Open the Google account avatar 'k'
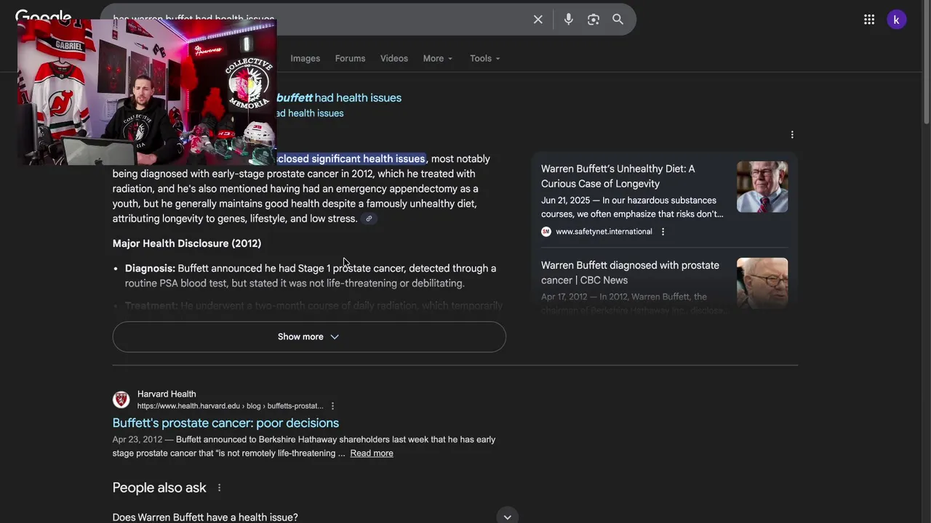 pyautogui.click(x=896, y=20)
